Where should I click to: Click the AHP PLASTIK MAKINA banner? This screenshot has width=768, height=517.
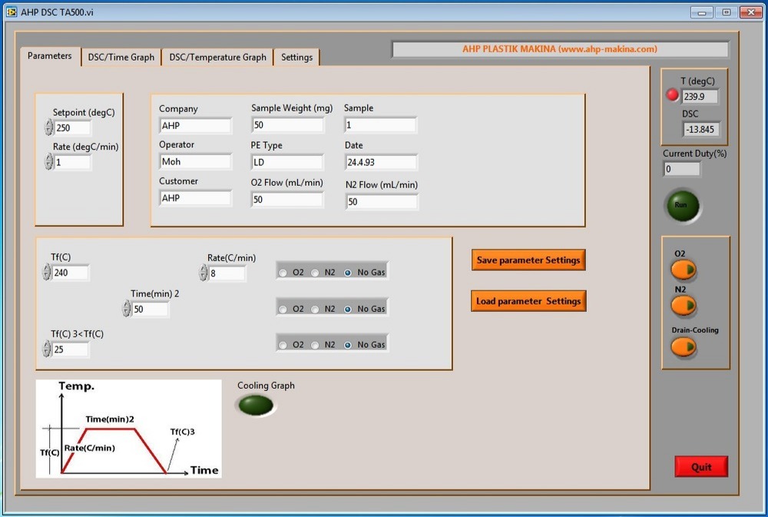560,49
